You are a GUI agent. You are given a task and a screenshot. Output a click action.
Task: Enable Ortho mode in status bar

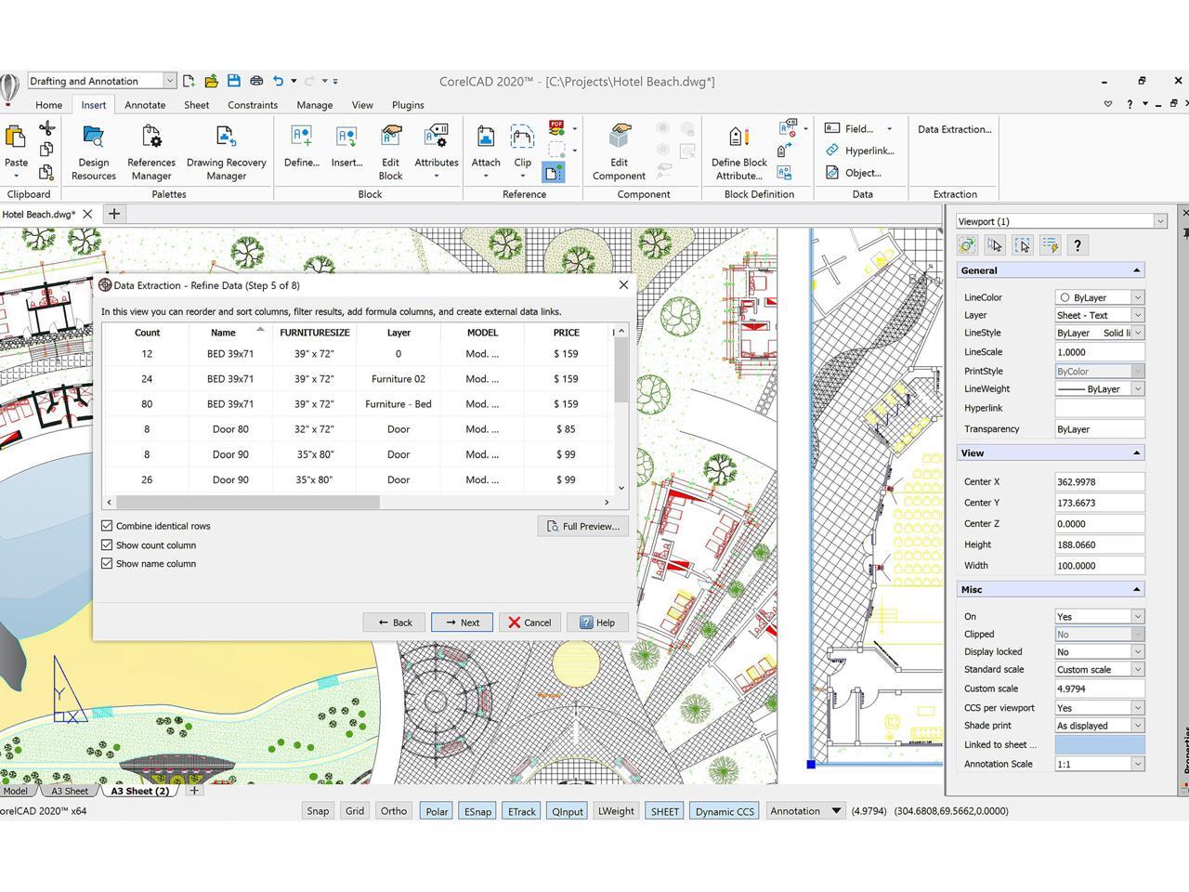coord(393,810)
